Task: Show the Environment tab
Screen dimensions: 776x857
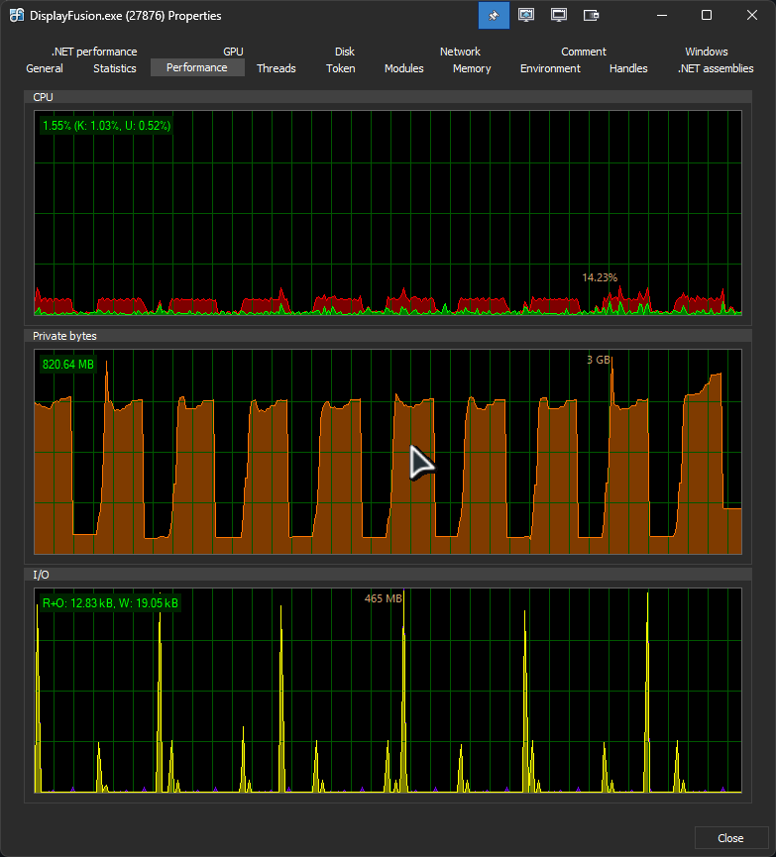Action: point(550,68)
